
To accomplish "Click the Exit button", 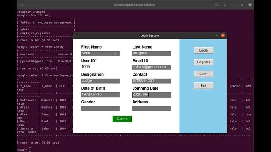I will (x=203, y=86).
